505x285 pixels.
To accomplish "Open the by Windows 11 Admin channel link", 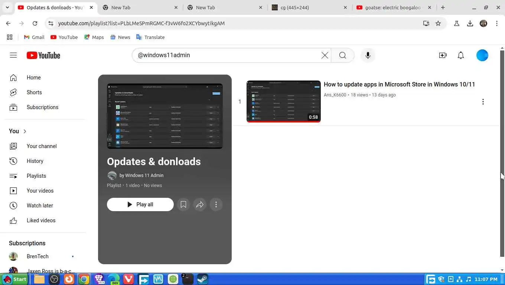I will 141,176.
